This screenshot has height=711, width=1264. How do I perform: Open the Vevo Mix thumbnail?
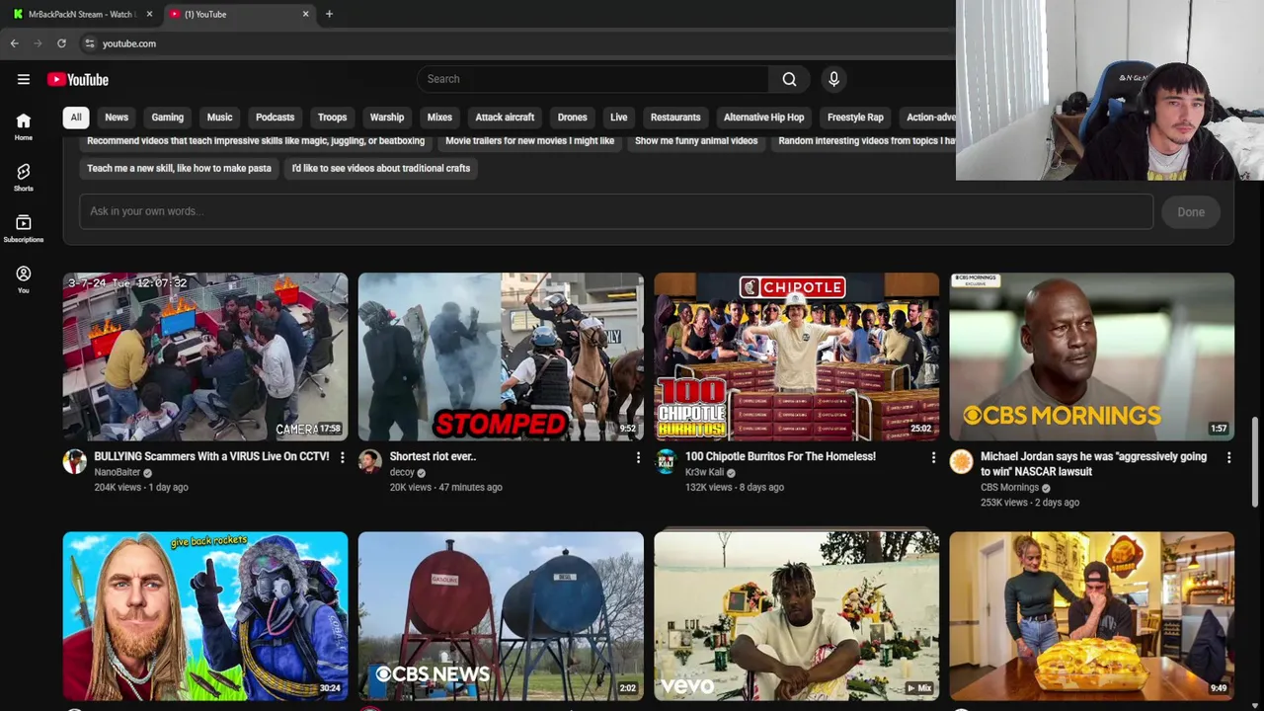[796, 616]
